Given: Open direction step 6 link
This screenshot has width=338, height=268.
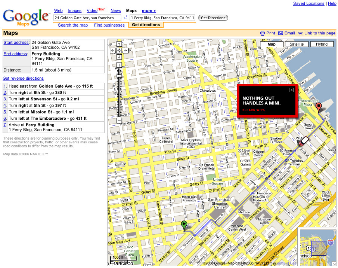Looking at the screenshot, I should [x=5, y=119].
